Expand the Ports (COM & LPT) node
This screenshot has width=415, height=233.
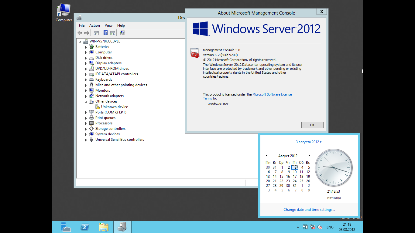86,113
